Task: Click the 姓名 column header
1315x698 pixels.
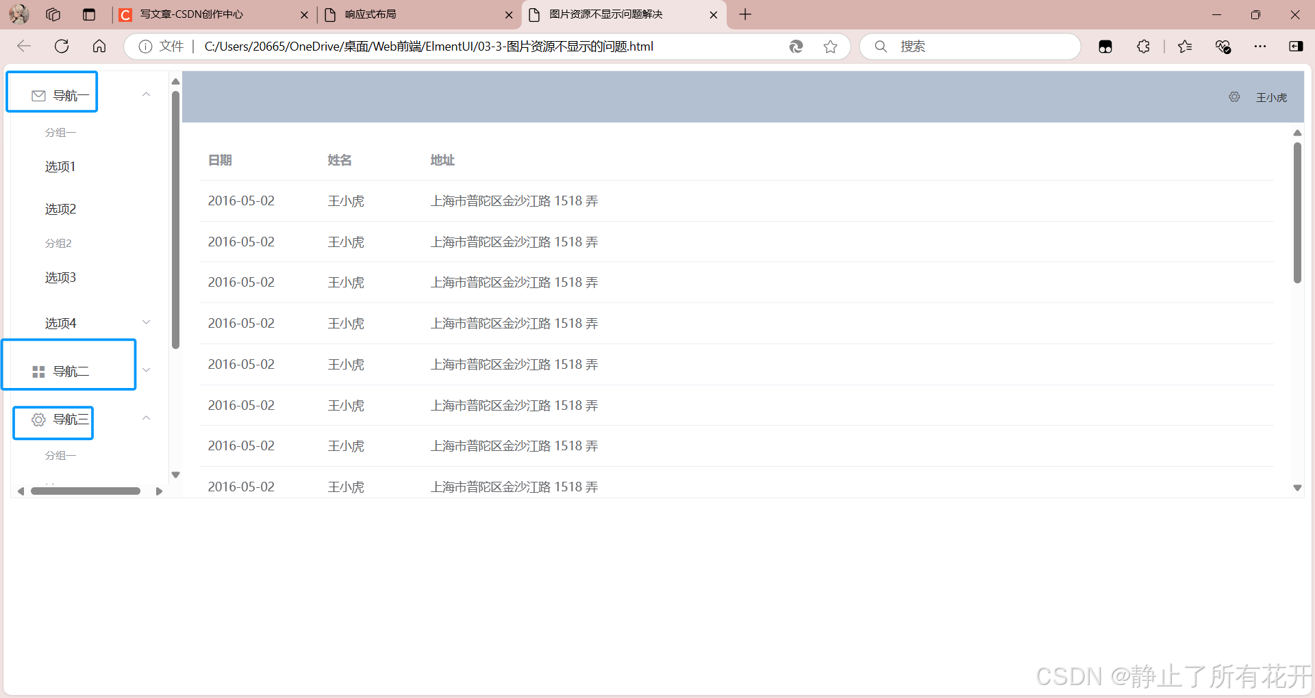Action: click(x=340, y=160)
